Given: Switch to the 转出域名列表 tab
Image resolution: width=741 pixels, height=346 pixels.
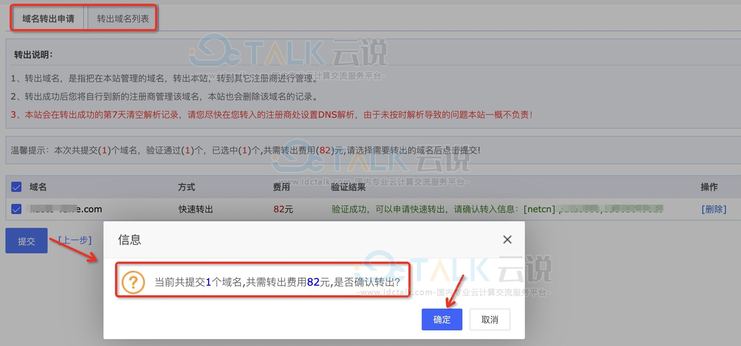Looking at the screenshot, I should (123, 19).
